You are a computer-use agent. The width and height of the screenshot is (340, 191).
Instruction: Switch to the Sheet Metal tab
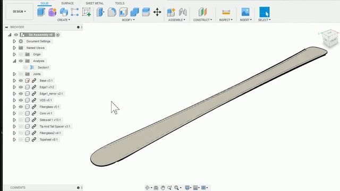click(x=95, y=3)
